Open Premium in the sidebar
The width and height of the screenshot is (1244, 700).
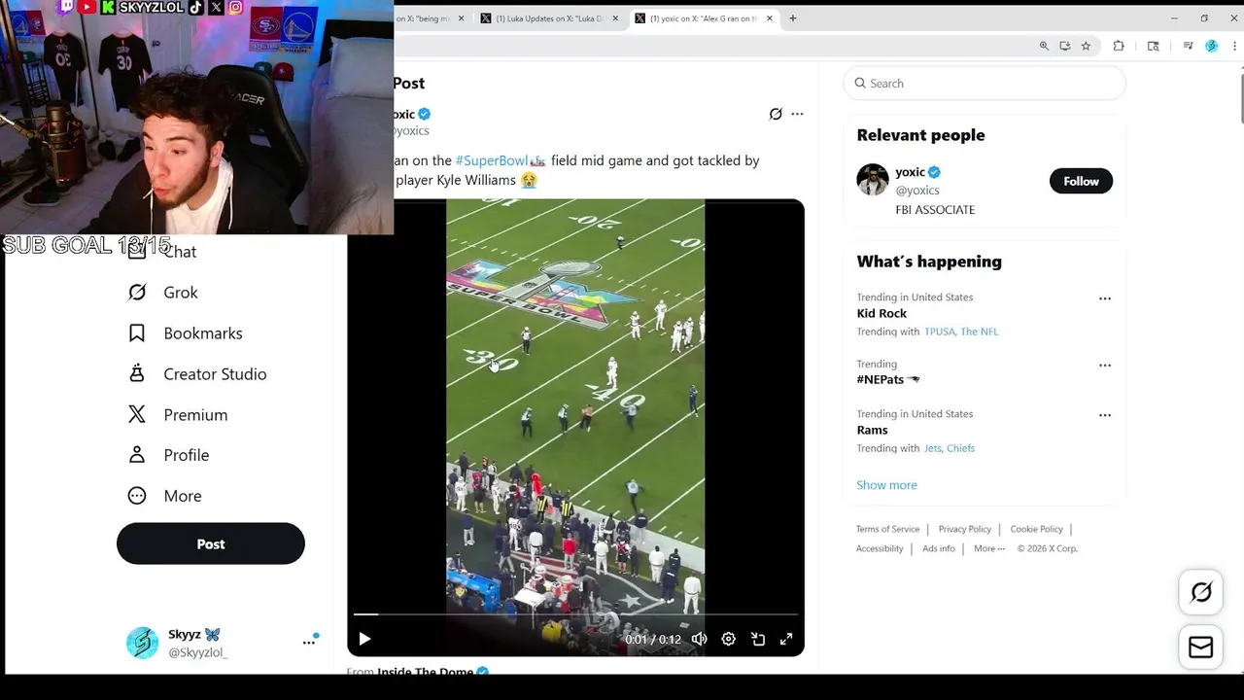[x=178, y=415]
